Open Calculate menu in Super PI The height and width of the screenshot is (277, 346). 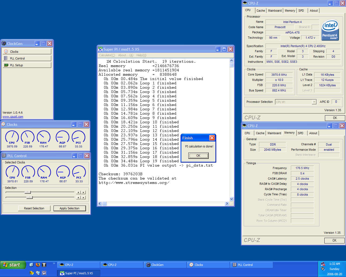(x=107, y=55)
